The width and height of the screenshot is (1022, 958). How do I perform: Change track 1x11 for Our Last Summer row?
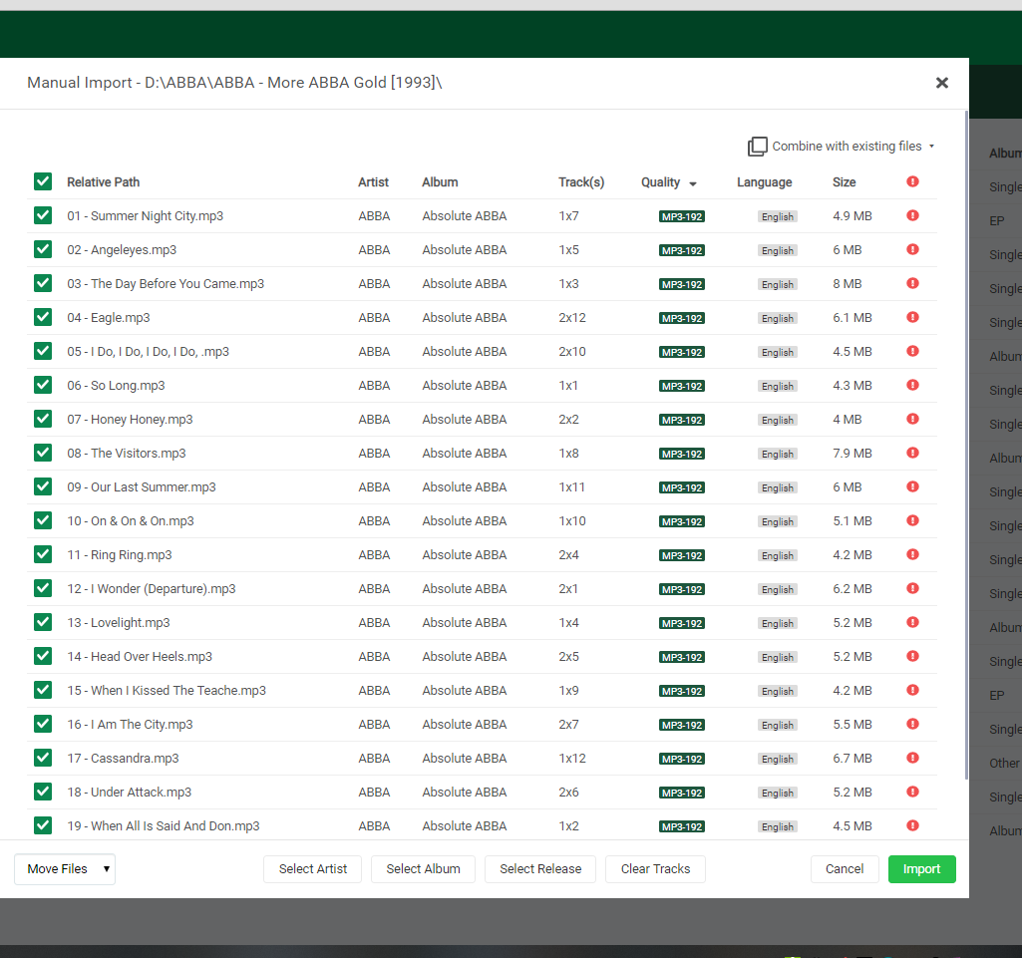click(x=571, y=486)
